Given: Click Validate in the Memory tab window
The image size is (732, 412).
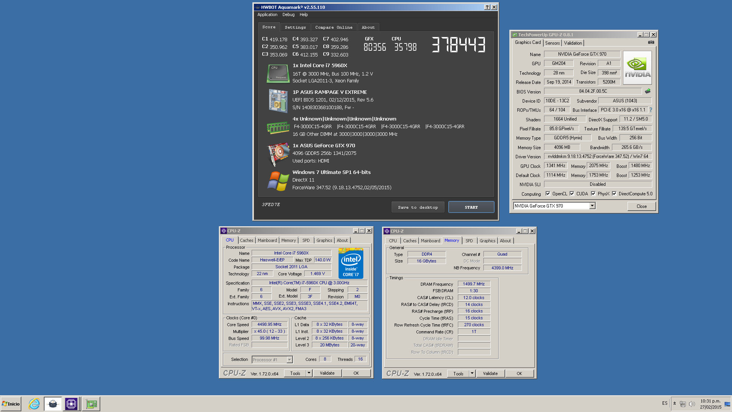Looking at the screenshot, I should click(490, 373).
